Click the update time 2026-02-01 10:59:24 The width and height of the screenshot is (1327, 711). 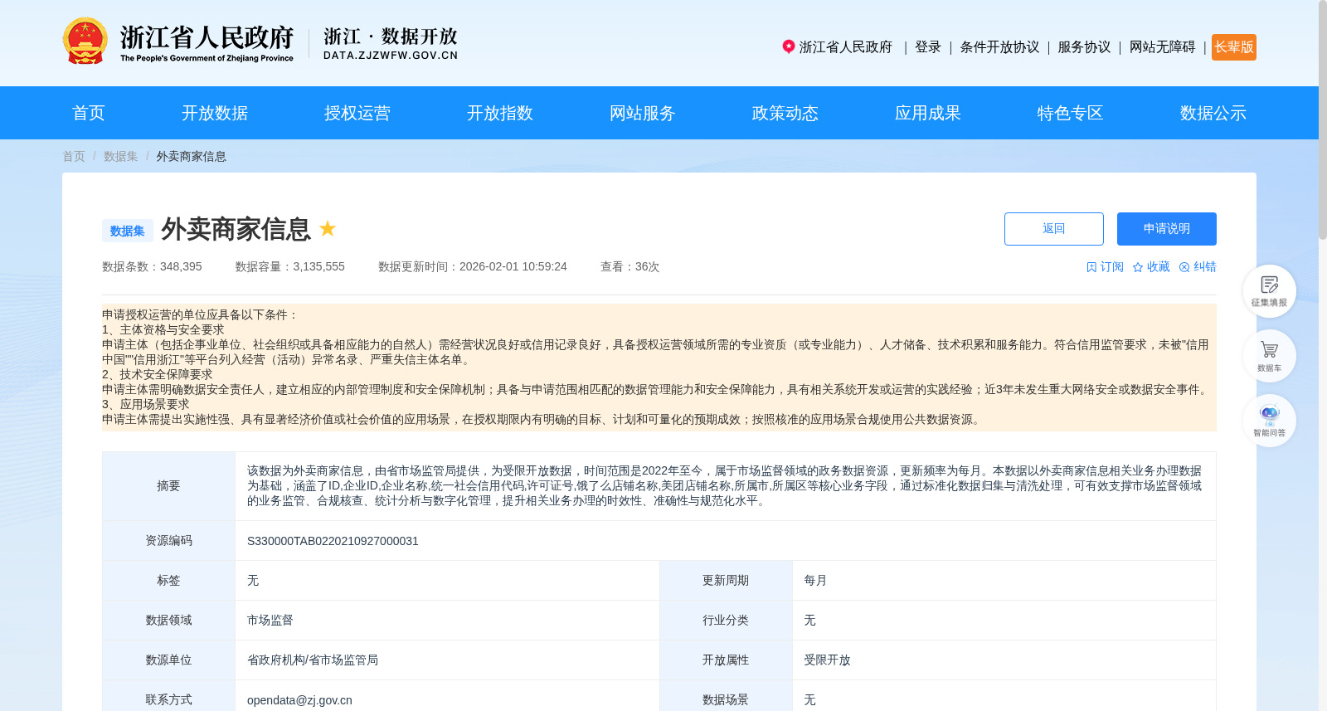(513, 267)
